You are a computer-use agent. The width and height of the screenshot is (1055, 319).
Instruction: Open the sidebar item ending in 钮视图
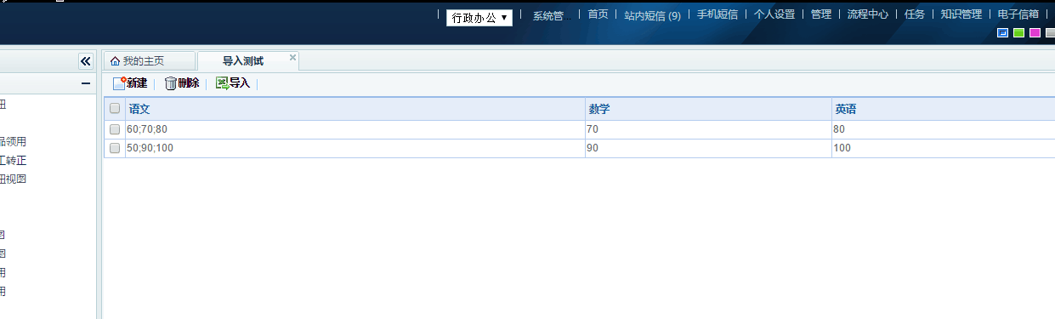(13, 179)
